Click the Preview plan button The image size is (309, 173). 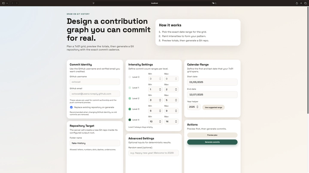(212, 135)
